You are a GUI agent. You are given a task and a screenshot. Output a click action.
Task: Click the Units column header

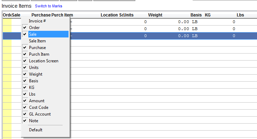136,15
